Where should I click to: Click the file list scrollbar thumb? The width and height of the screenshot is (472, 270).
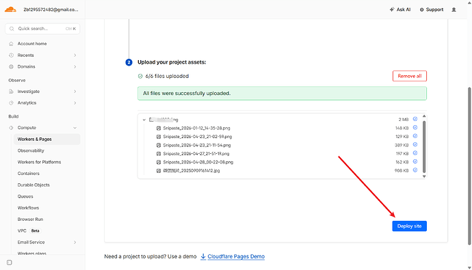click(x=424, y=146)
